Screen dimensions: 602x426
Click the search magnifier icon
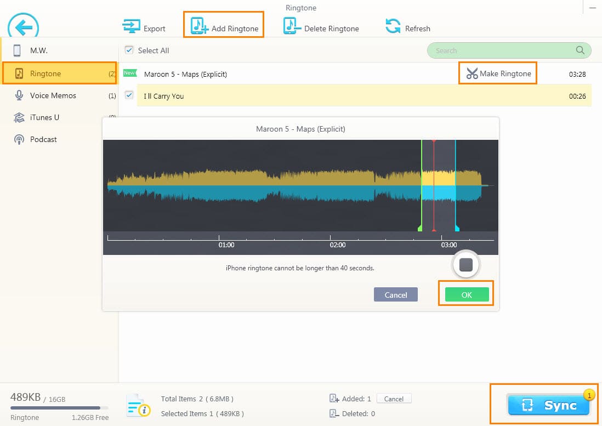580,50
